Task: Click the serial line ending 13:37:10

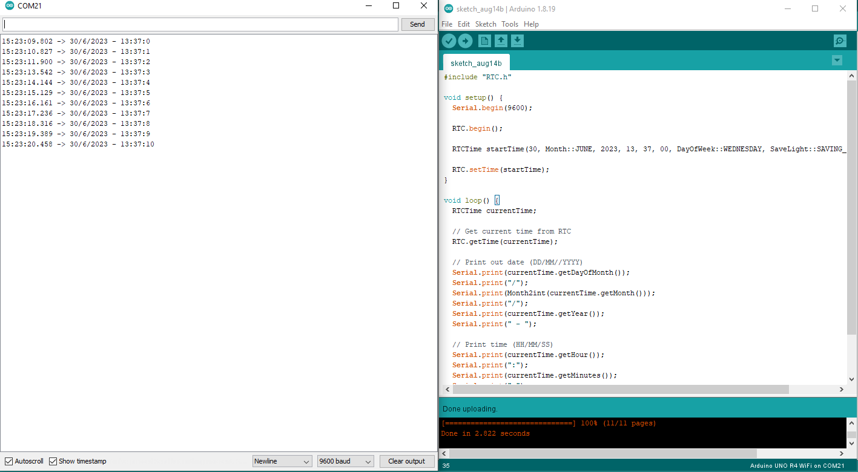Action: (x=78, y=144)
